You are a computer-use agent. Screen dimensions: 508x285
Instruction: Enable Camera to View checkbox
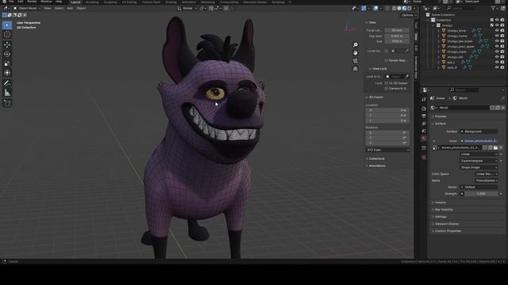point(387,88)
